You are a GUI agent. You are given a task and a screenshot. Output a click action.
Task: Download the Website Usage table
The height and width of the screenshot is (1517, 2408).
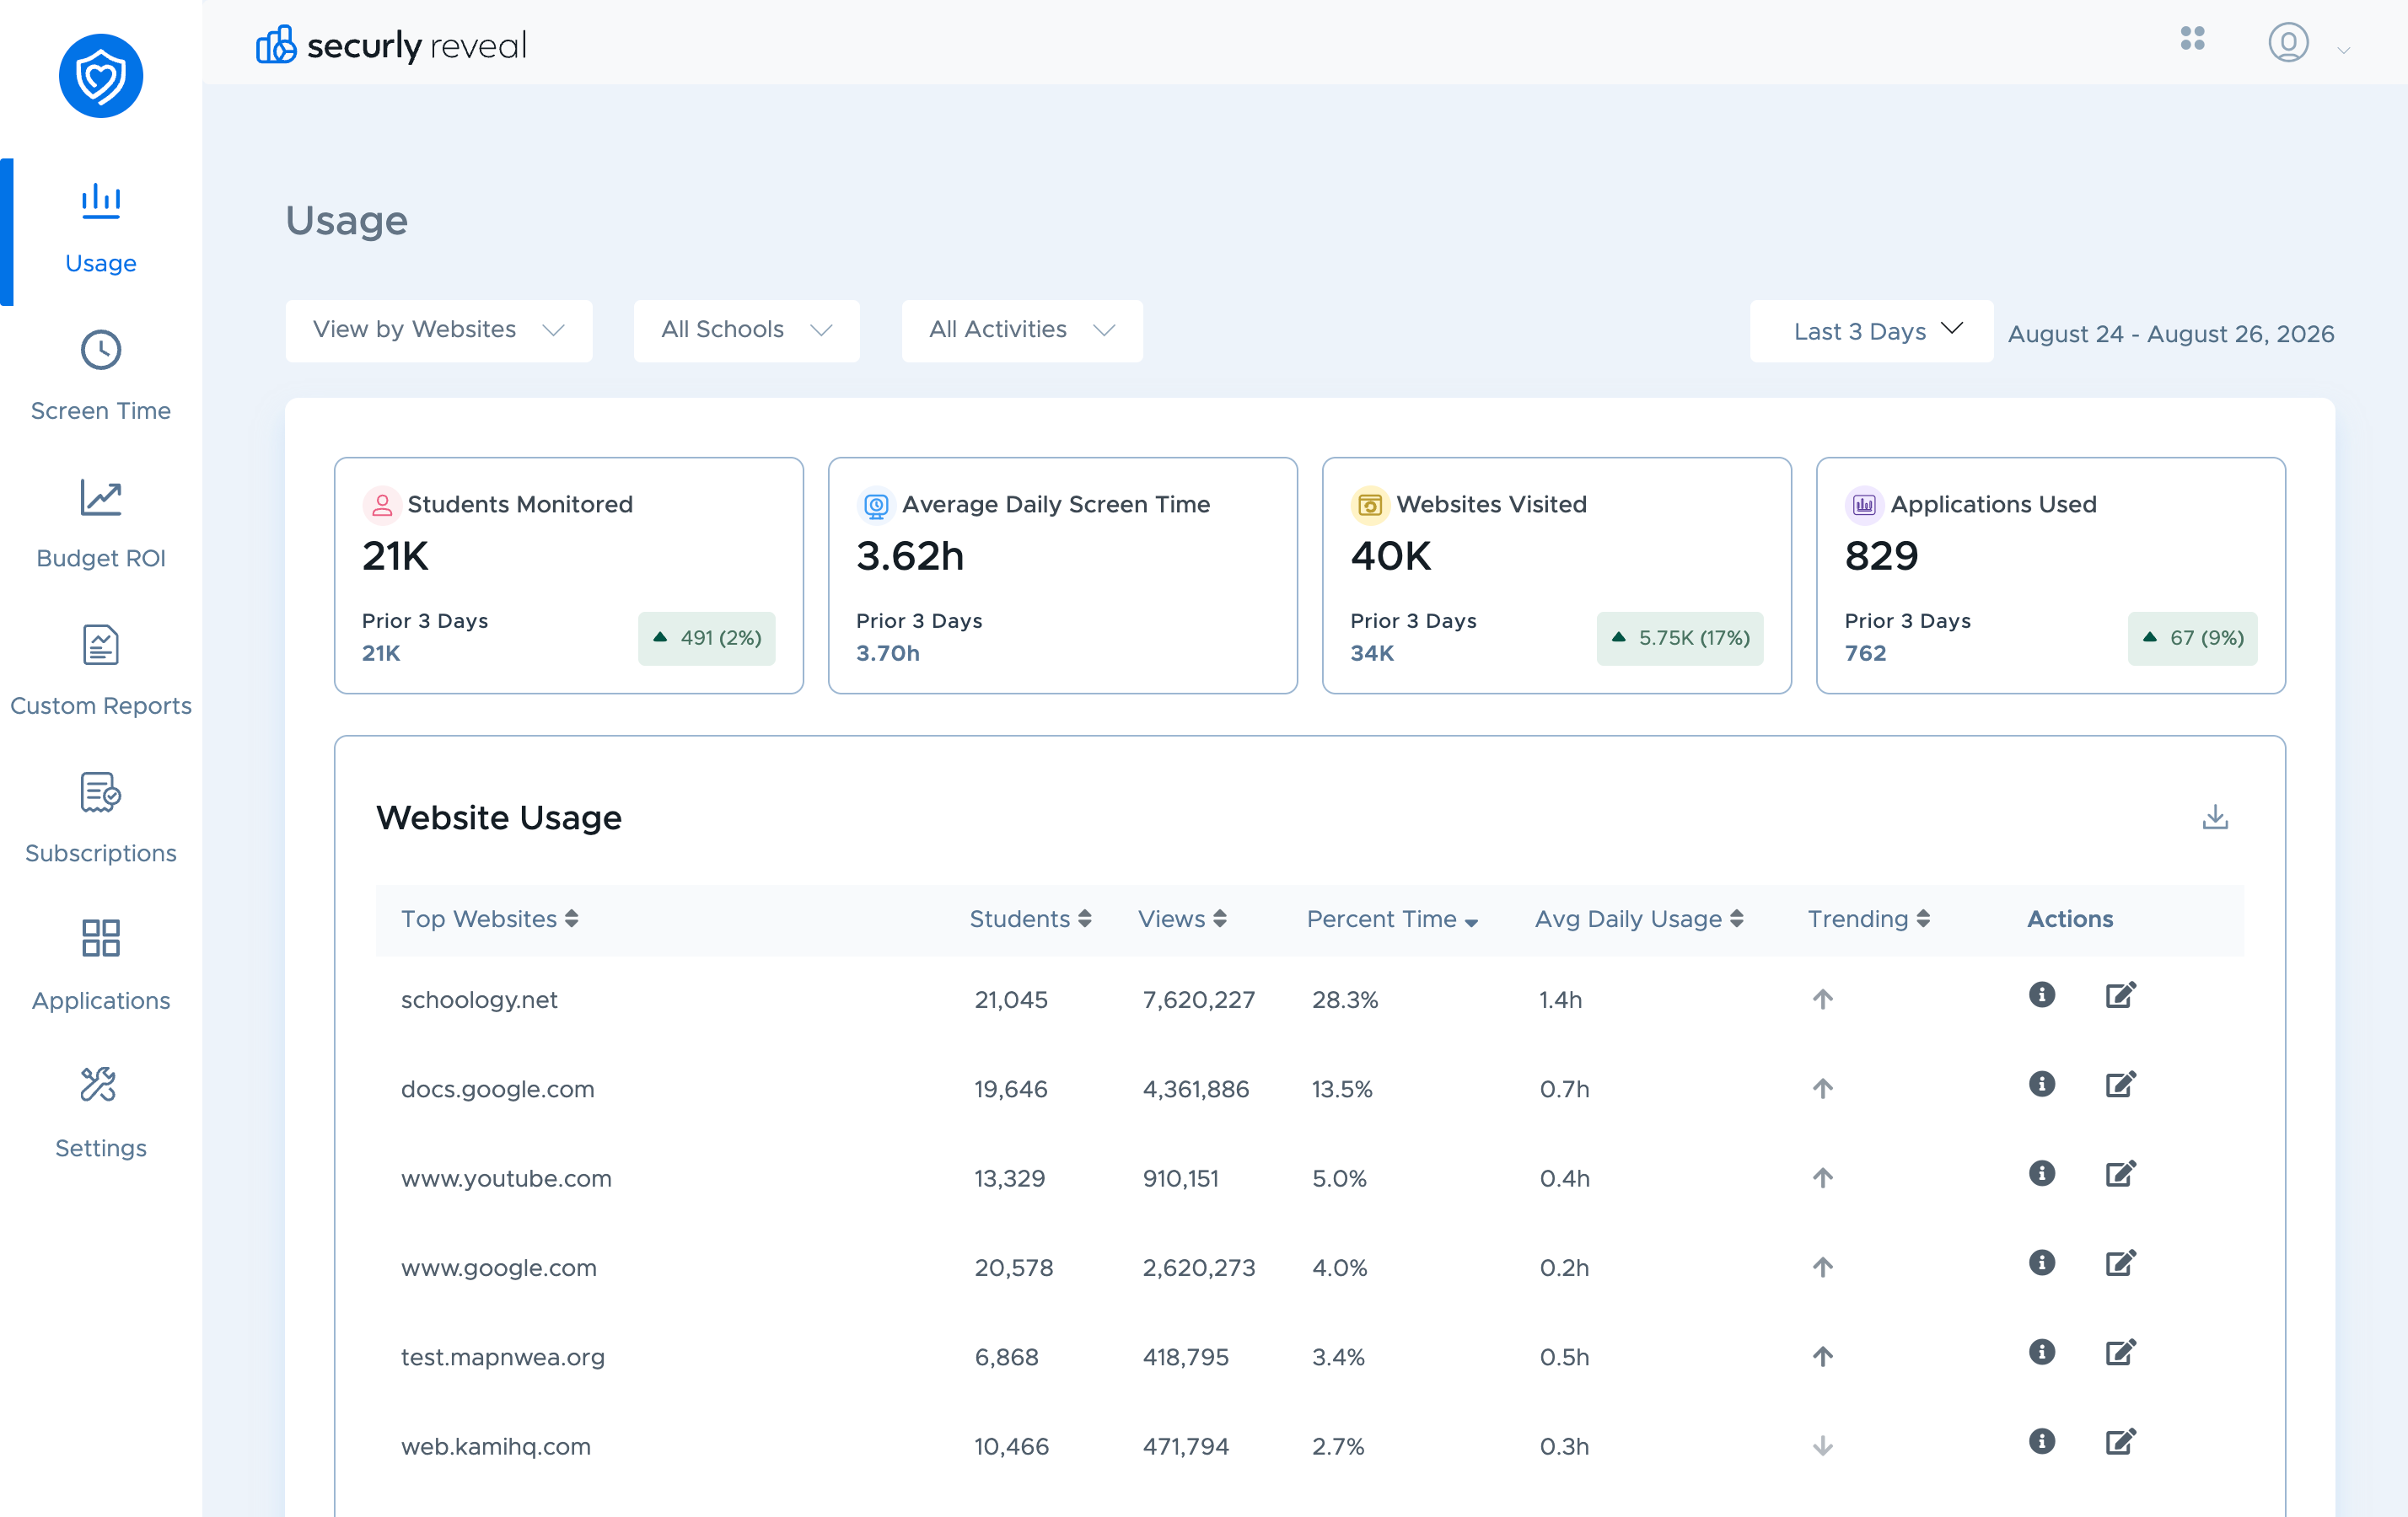(x=2215, y=817)
